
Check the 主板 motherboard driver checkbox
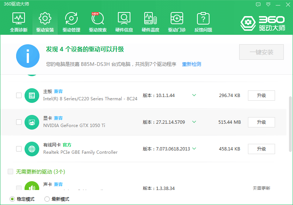(x=19, y=96)
